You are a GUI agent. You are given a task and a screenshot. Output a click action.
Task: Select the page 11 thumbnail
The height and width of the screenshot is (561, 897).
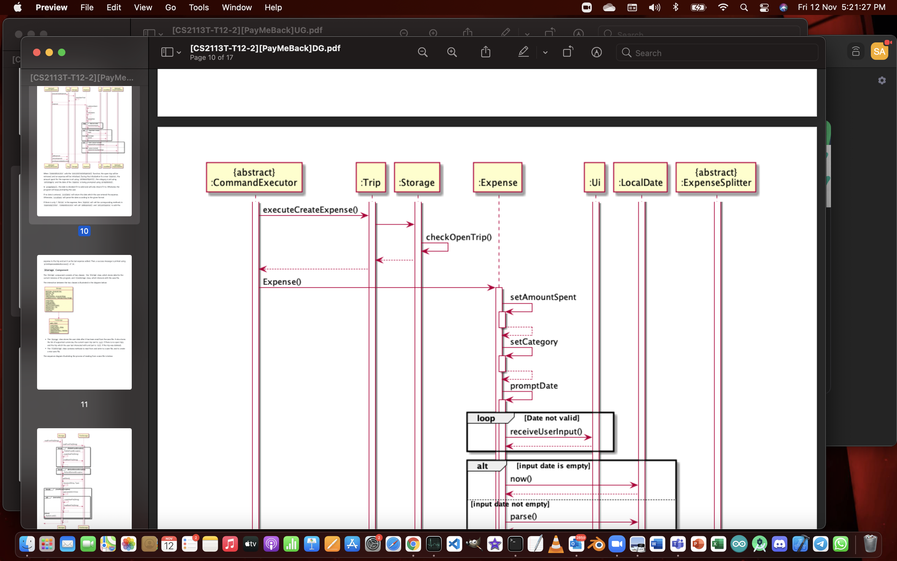[84, 322]
